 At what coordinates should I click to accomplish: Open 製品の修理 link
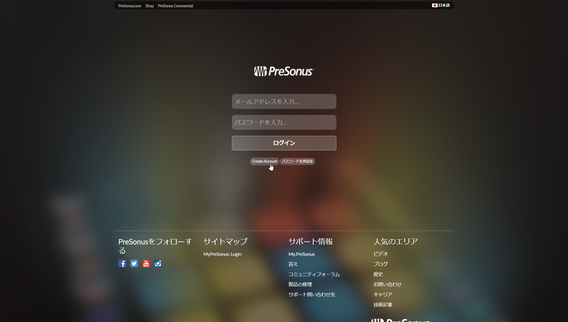tap(300, 284)
